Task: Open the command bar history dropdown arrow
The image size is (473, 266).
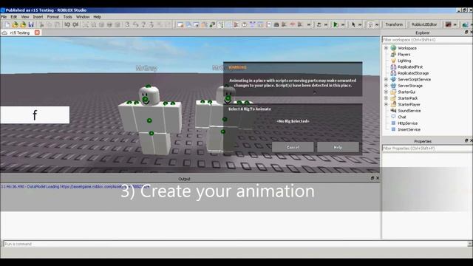Action: point(469,244)
